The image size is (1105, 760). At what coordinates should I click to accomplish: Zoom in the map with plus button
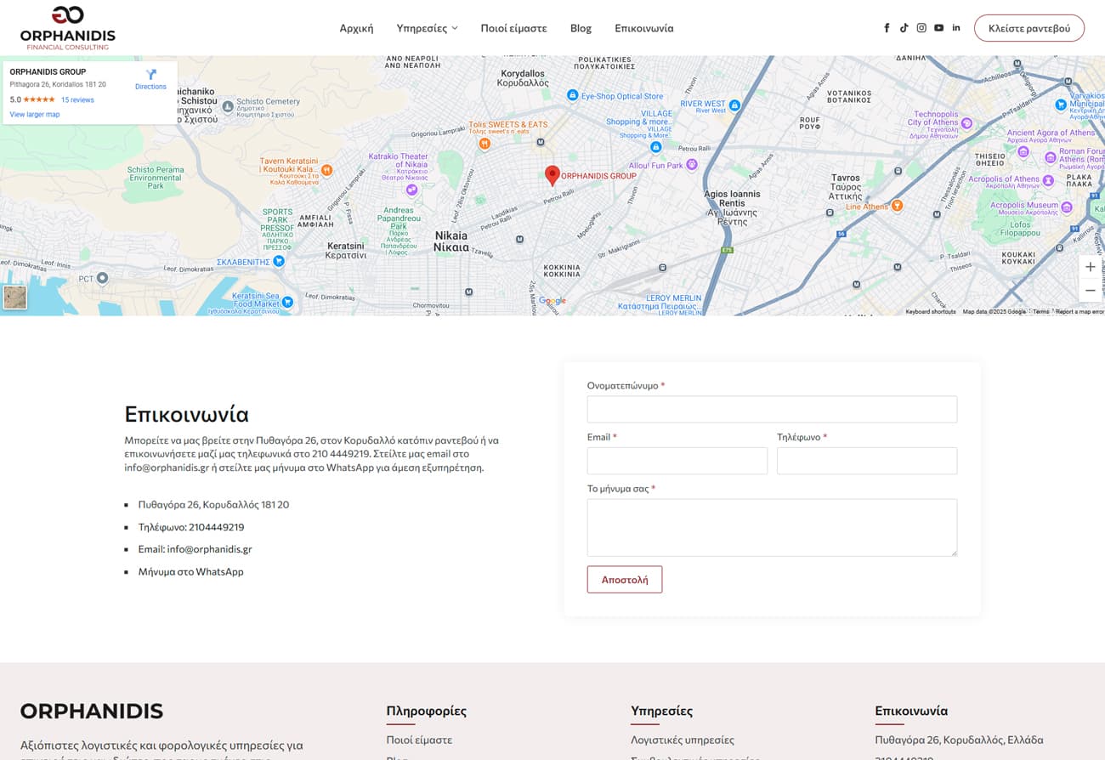(x=1091, y=267)
